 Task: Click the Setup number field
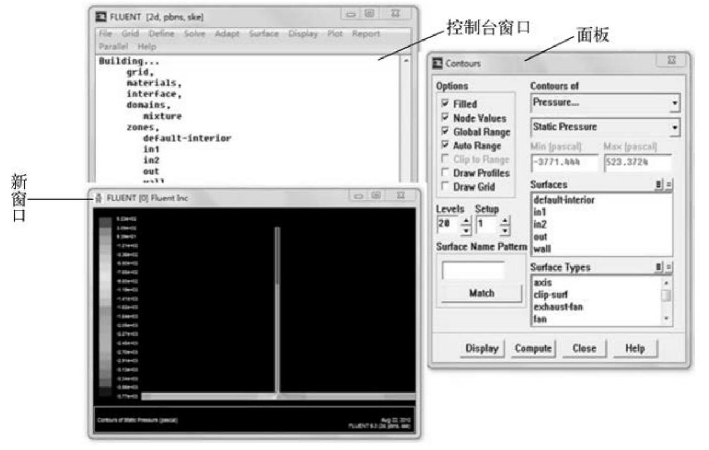[x=487, y=224]
